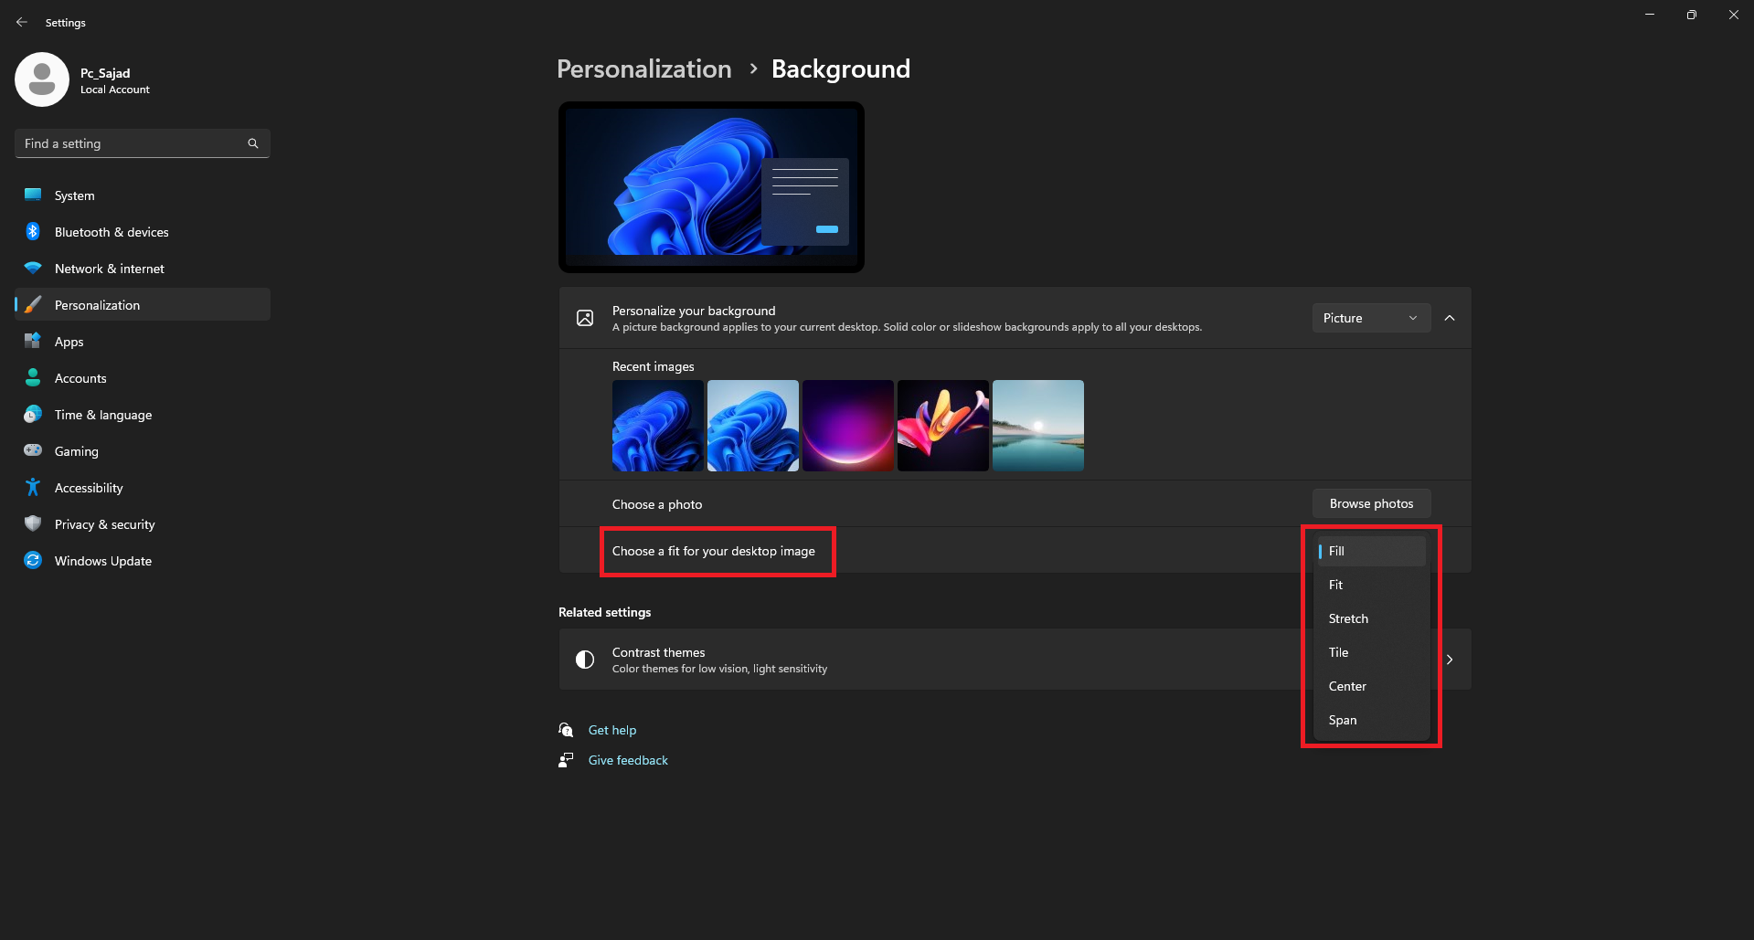Click the back arrow in Settings header
Screen dimensions: 1754x940
point(22,22)
